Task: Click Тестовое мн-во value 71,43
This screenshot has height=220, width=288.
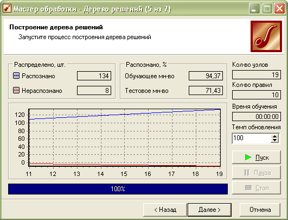Action: pos(206,91)
